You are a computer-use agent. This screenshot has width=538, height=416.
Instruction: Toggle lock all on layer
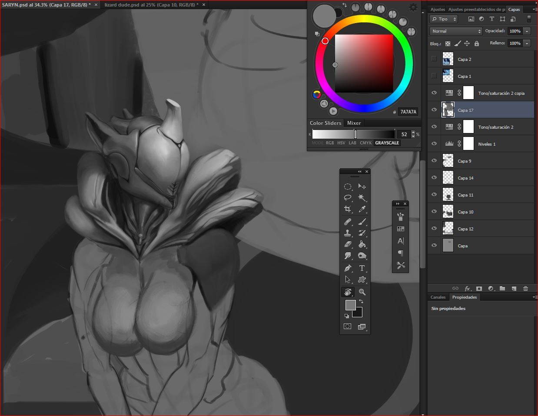point(477,43)
